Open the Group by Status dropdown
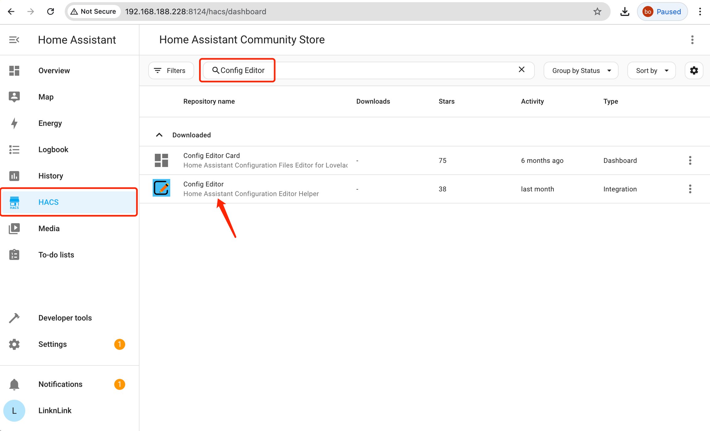710x431 pixels. tap(581, 70)
